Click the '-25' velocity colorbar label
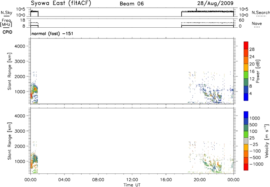 pyautogui.click(x=254, y=144)
